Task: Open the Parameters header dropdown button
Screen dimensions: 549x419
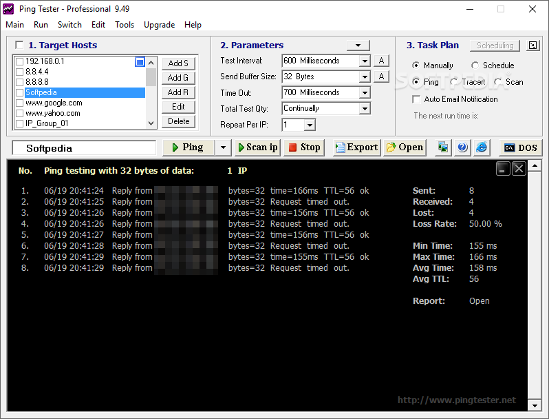Action: 358,45
